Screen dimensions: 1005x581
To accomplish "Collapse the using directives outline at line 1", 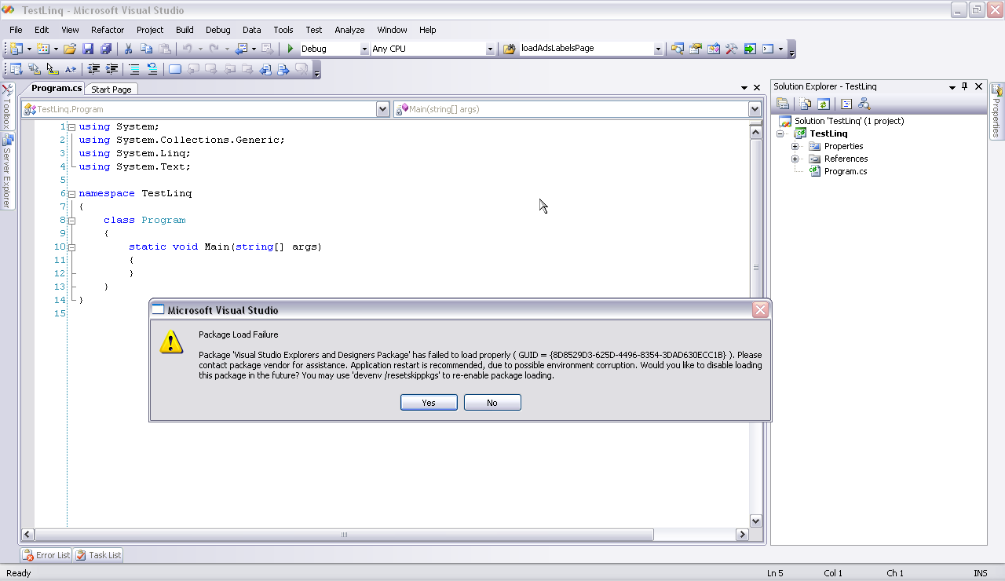I will (71, 127).
